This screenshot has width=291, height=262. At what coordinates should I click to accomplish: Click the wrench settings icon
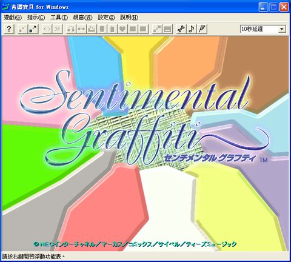[x=181, y=29]
